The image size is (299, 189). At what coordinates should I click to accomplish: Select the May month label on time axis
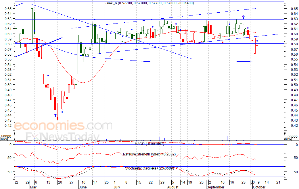tap(33, 187)
